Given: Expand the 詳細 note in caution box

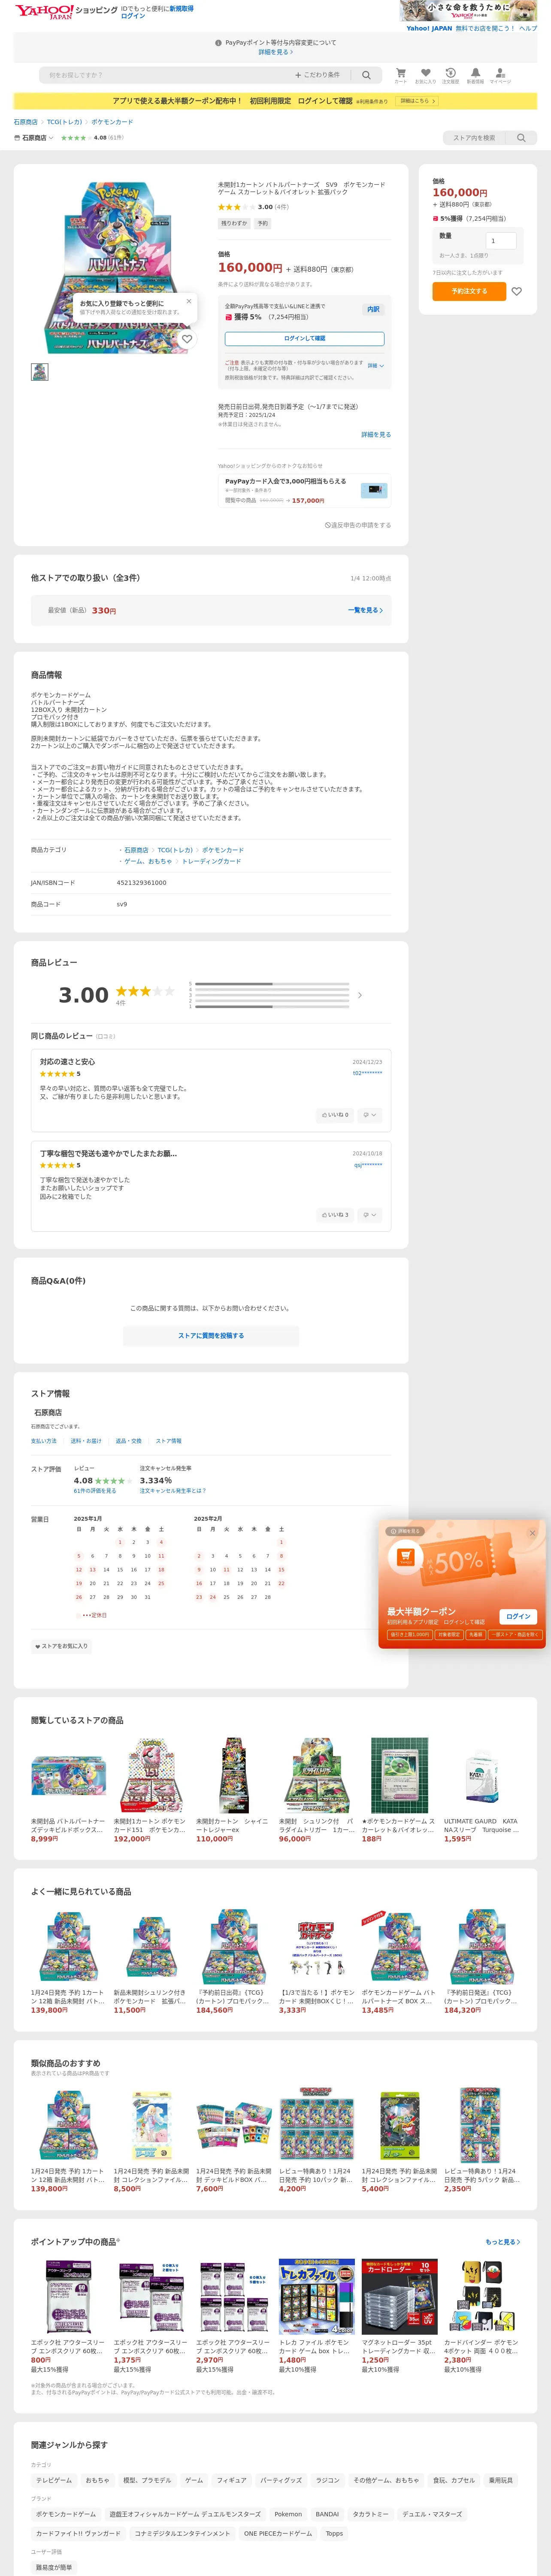Looking at the screenshot, I should coord(375,366).
